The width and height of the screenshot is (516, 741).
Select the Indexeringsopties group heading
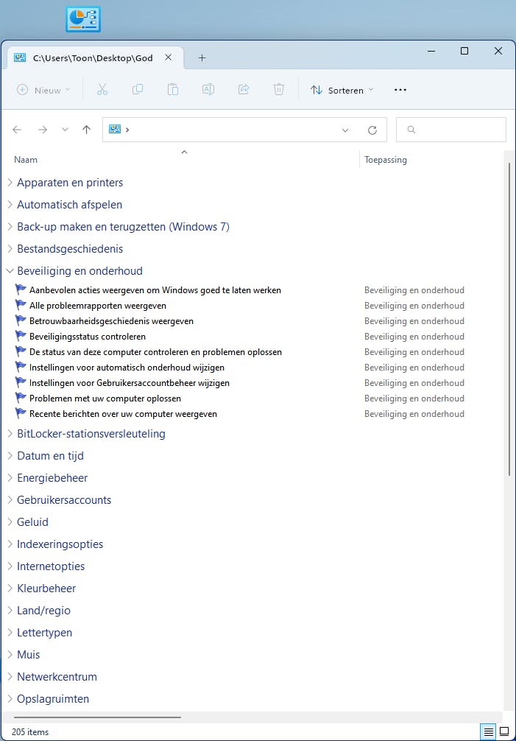click(60, 544)
